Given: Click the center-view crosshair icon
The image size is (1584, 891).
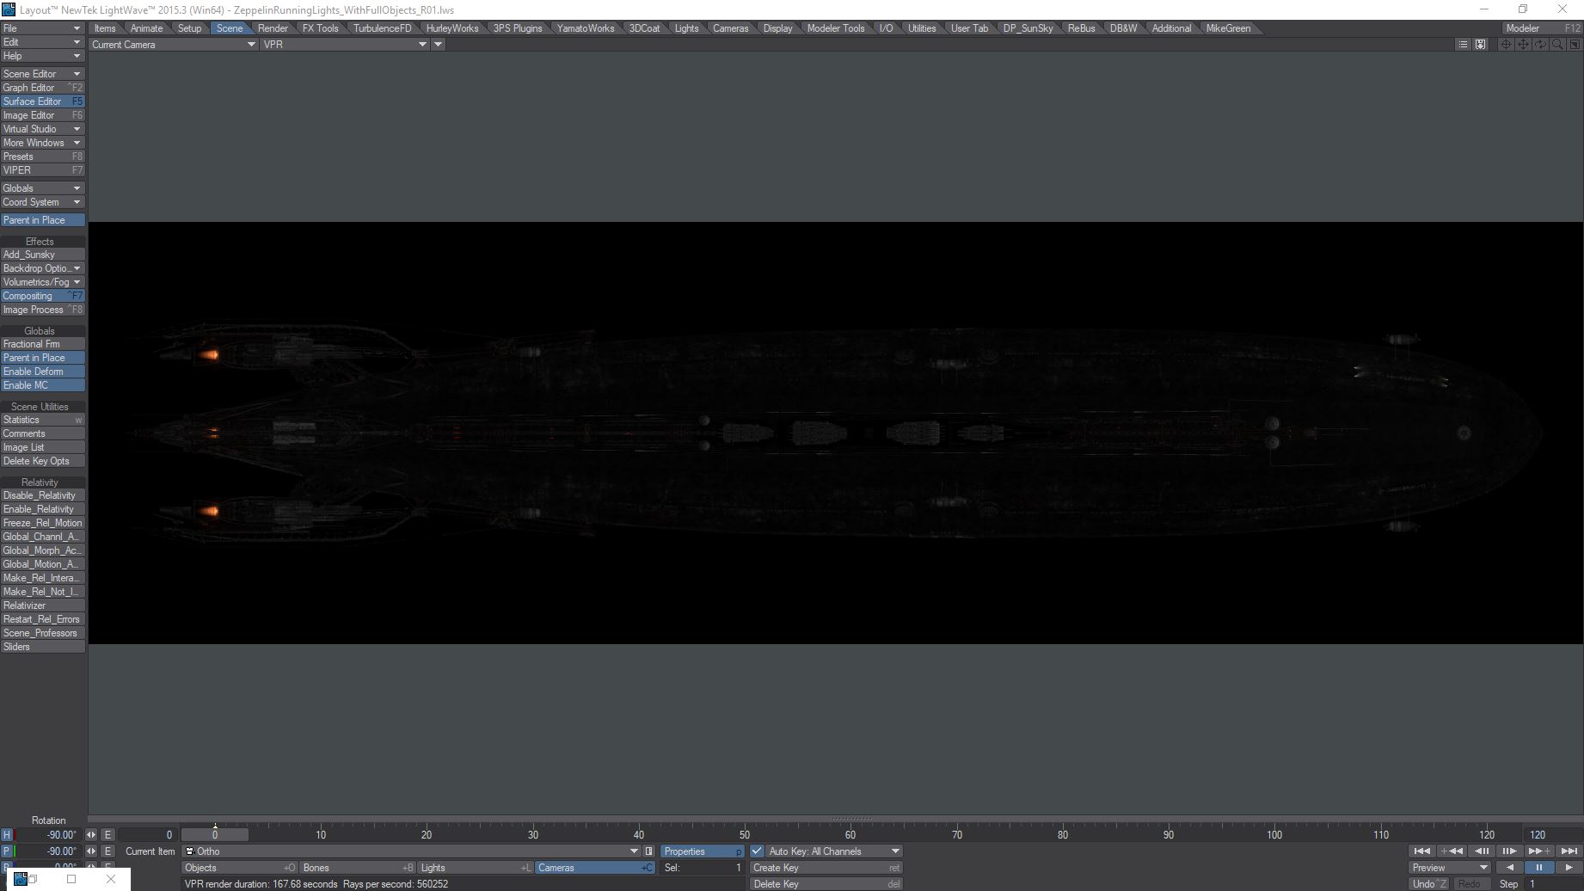Looking at the screenshot, I should [1506, 45].
